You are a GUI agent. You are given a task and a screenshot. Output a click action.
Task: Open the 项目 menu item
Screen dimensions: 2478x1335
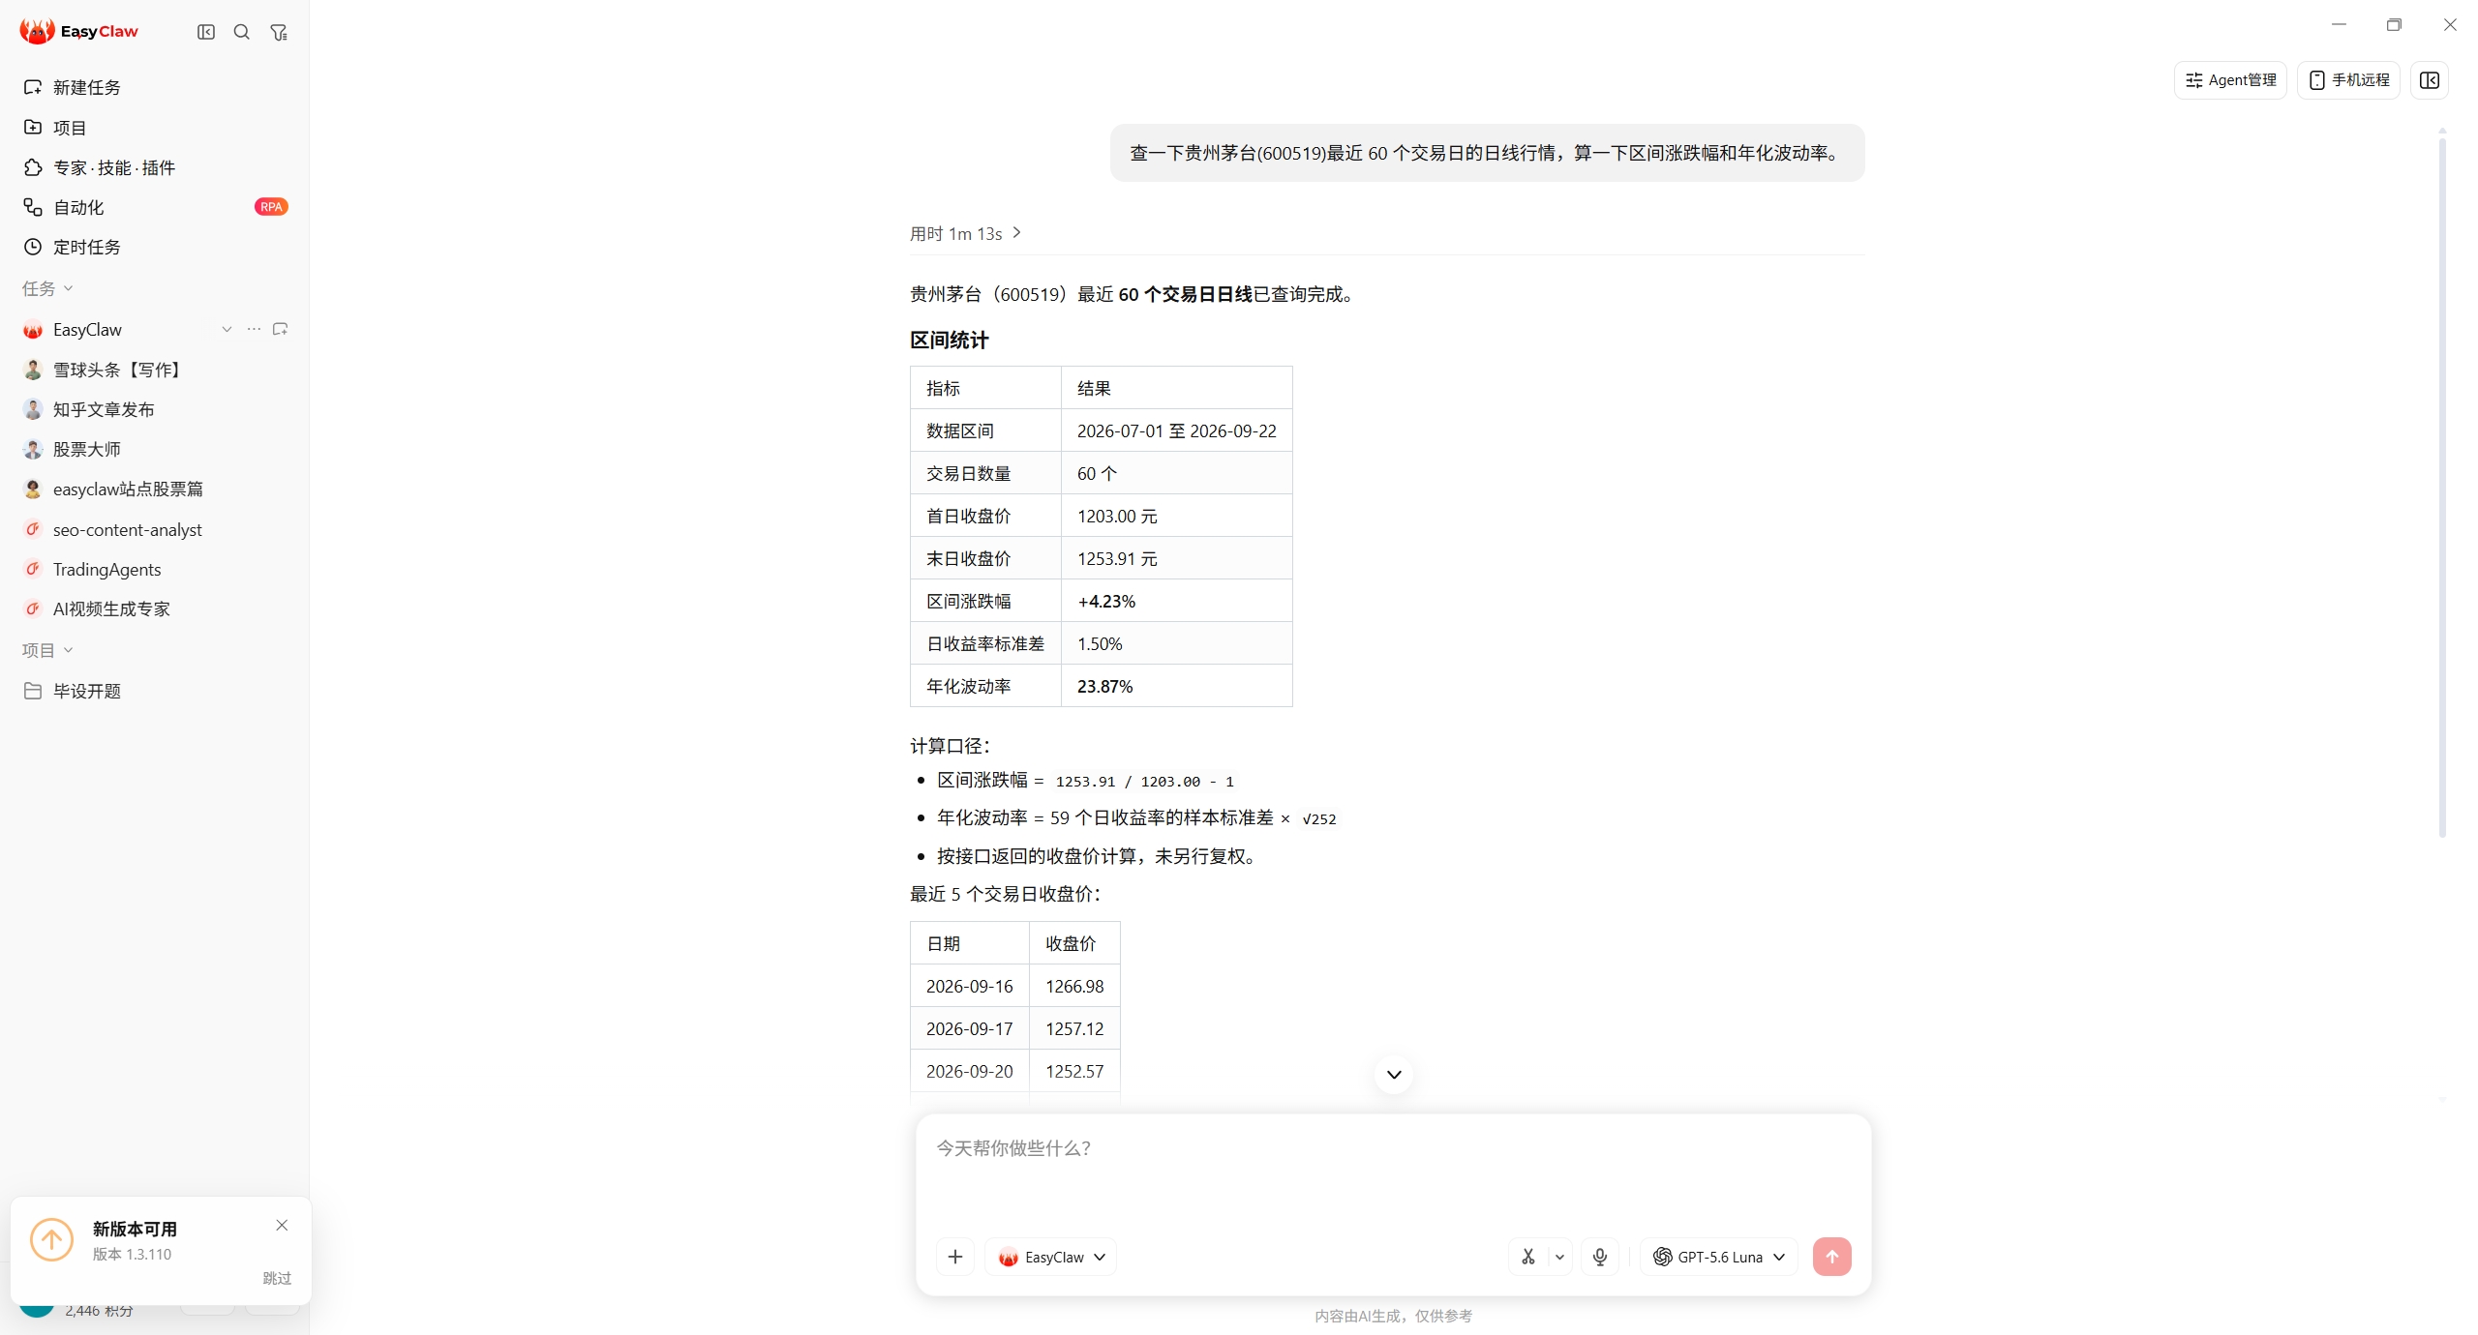click(155, 127)
